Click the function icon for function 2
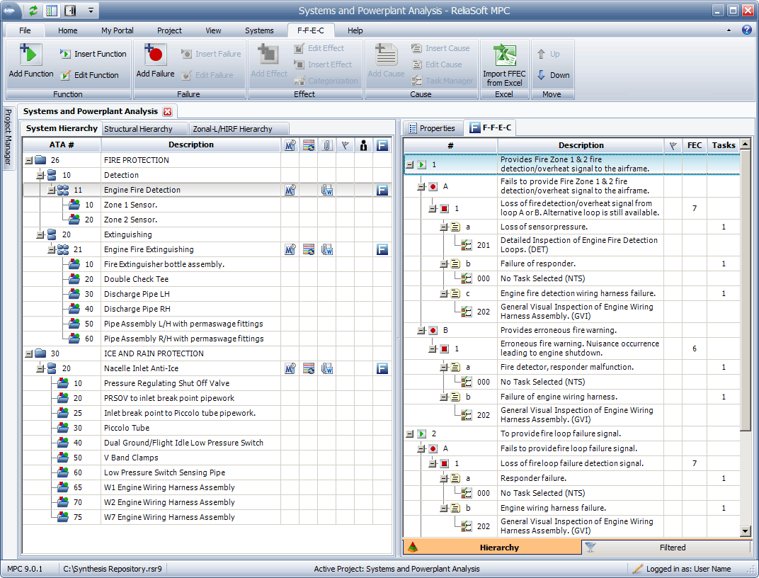759x578 pixels. tap(421, 433)
